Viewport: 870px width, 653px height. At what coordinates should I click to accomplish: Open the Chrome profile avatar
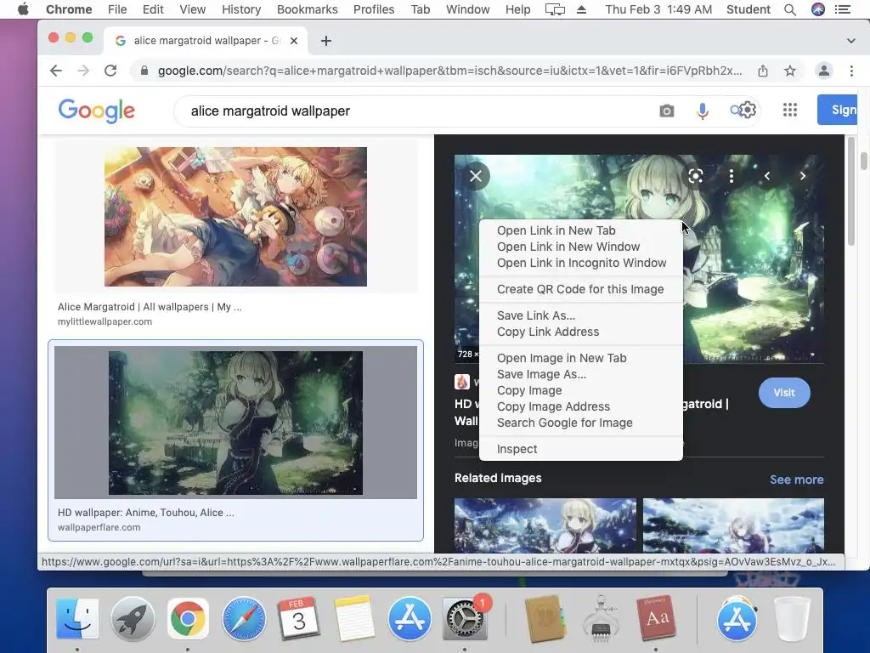824,71
